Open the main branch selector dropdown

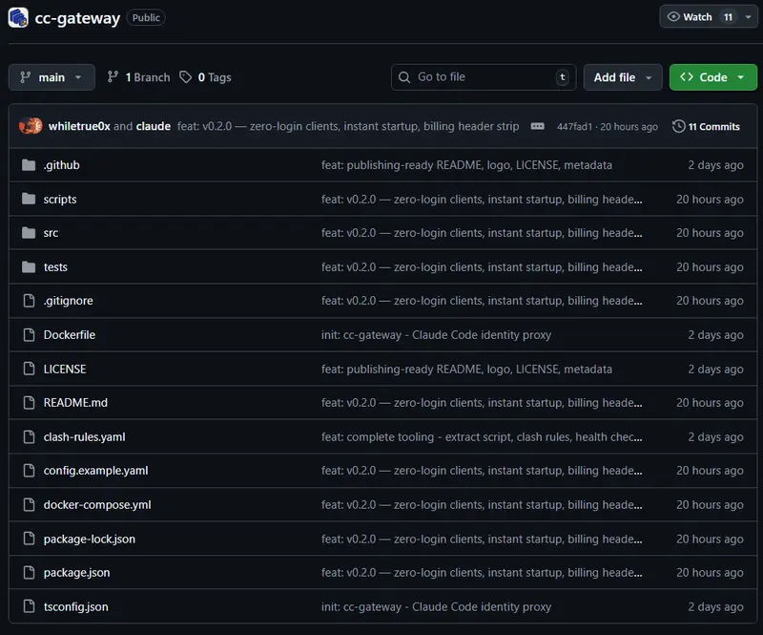[x=52, y=77]
